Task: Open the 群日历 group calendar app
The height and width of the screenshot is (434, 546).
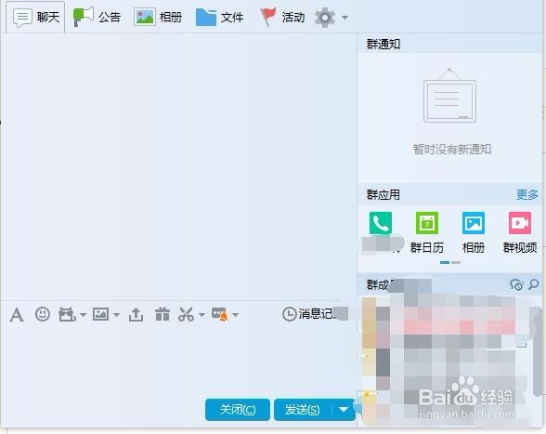Action: [427, 232]
